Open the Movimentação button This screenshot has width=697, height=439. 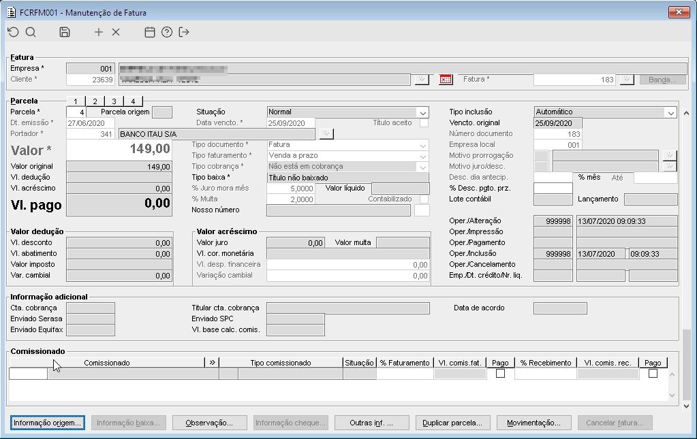[x=533, y=423]
